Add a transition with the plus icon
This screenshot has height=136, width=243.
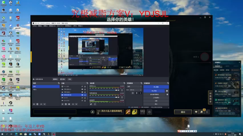[x=133, y=93]
